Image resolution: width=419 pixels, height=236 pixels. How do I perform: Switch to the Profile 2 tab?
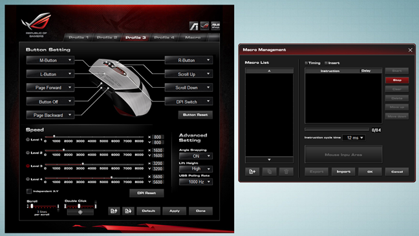pyautogui.click(x=107, y=37)
